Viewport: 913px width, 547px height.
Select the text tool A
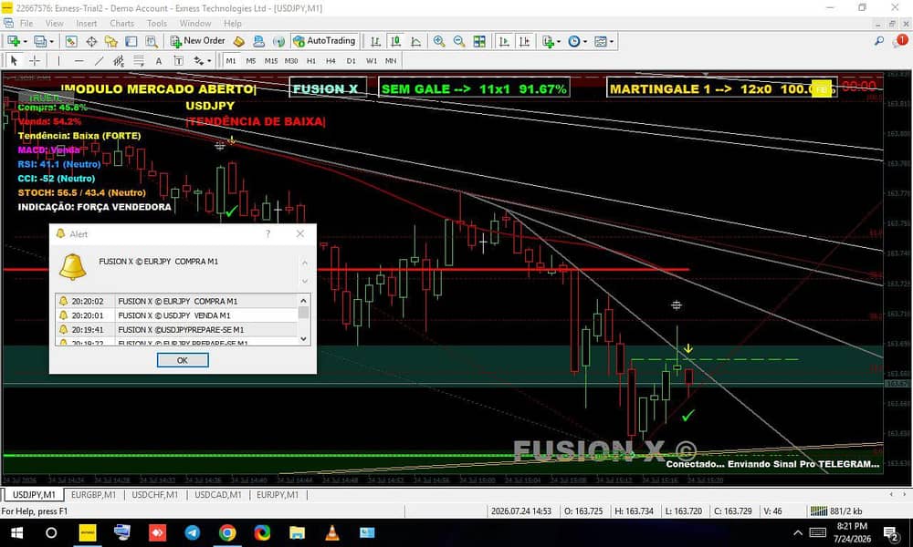click(x=158, y=60)
